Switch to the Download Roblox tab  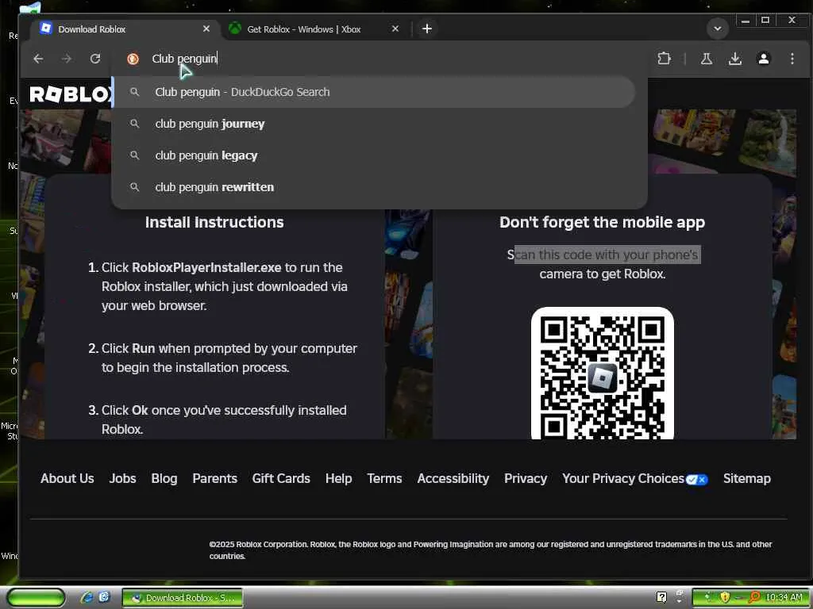tap(125, 29)
